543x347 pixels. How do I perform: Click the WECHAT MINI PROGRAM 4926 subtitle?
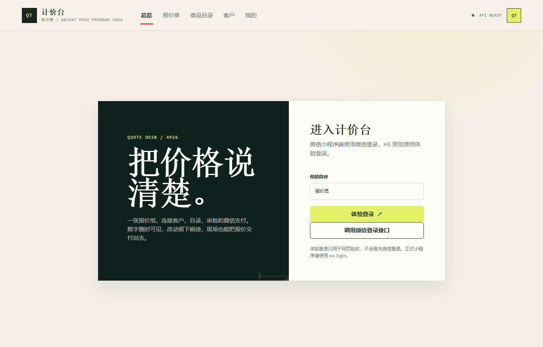point(82,20)
